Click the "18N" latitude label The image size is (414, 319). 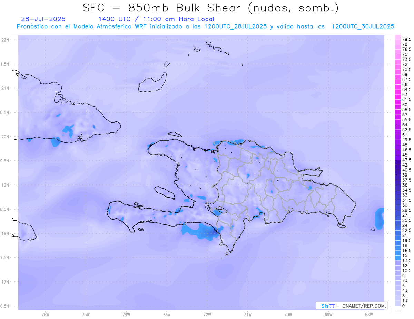pos(5,233)
